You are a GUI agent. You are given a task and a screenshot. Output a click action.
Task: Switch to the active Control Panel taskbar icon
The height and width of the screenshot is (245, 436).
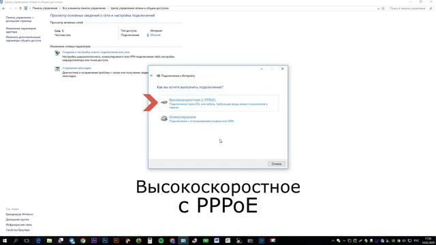183,240
